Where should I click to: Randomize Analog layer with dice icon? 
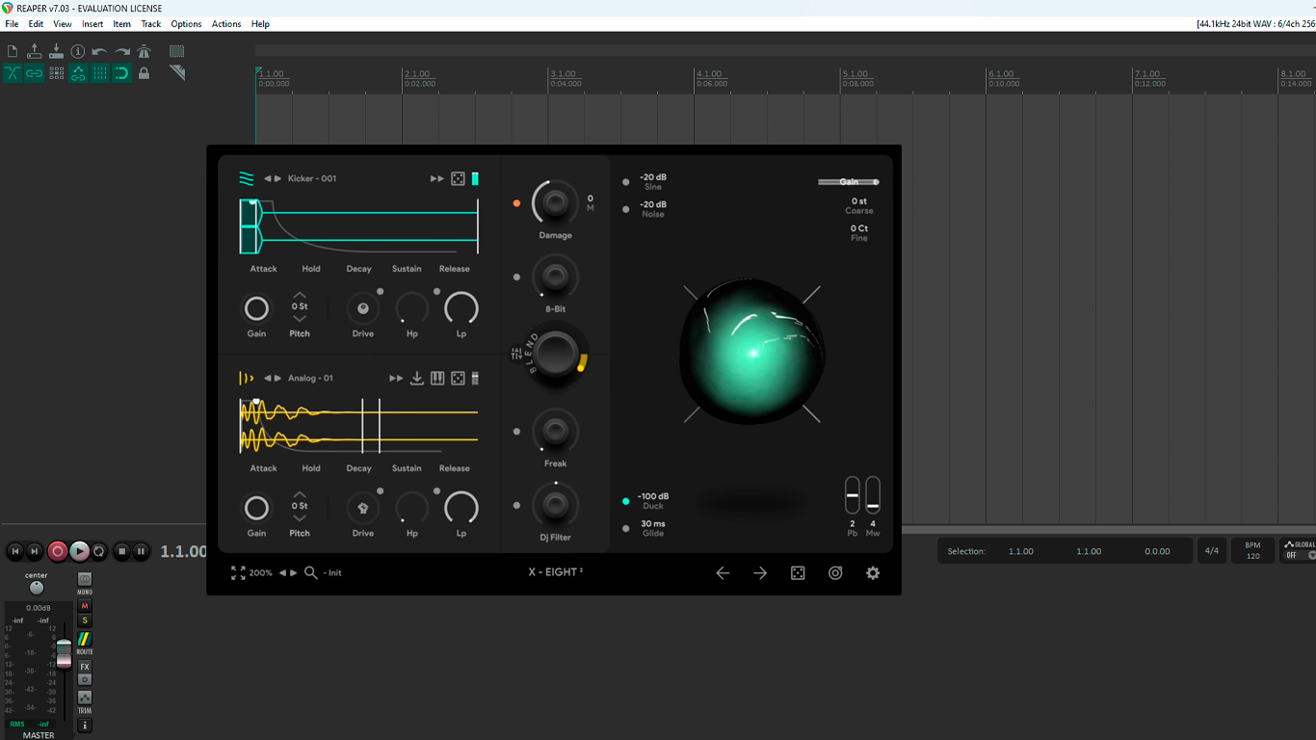458,378
